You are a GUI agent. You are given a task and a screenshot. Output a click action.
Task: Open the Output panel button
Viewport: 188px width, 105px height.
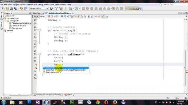pos(7,98)
